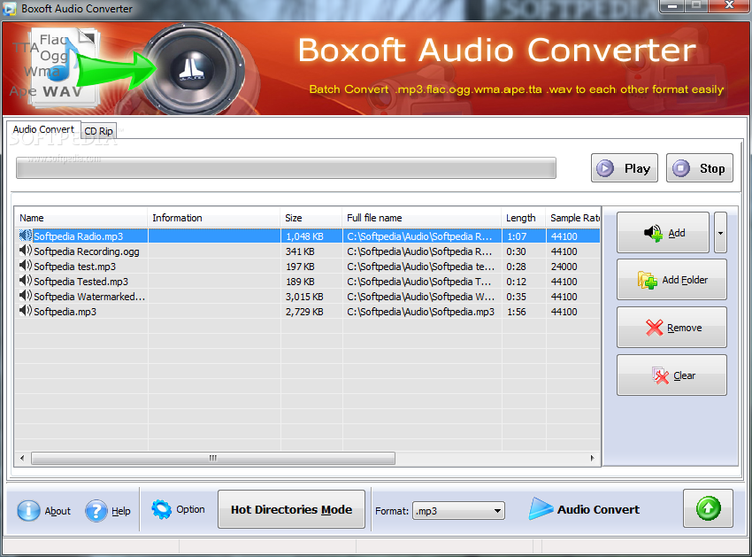Viewport: 752px width, 557px height.
Task: Click the Full file name column header
Action: click(422, 218)
